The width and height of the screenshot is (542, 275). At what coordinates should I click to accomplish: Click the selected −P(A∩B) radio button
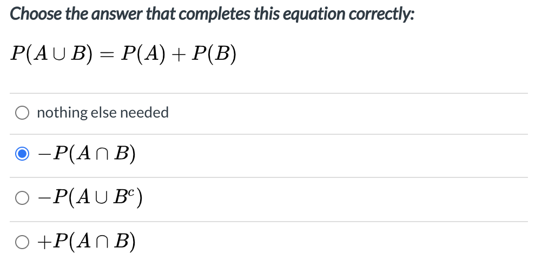[x=22, y=155]
